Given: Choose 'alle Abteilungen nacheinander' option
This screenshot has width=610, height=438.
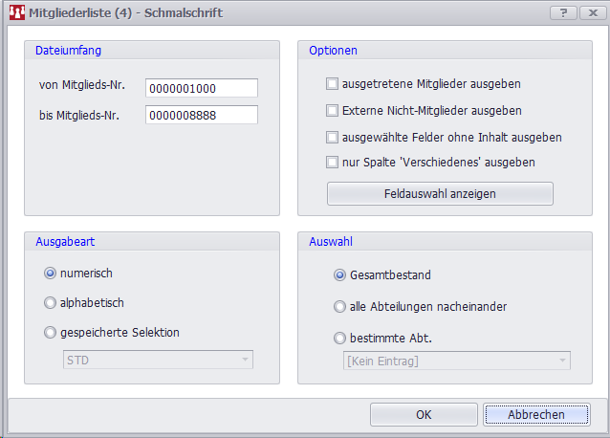Looking at the screenshot, I should (339, 307).
